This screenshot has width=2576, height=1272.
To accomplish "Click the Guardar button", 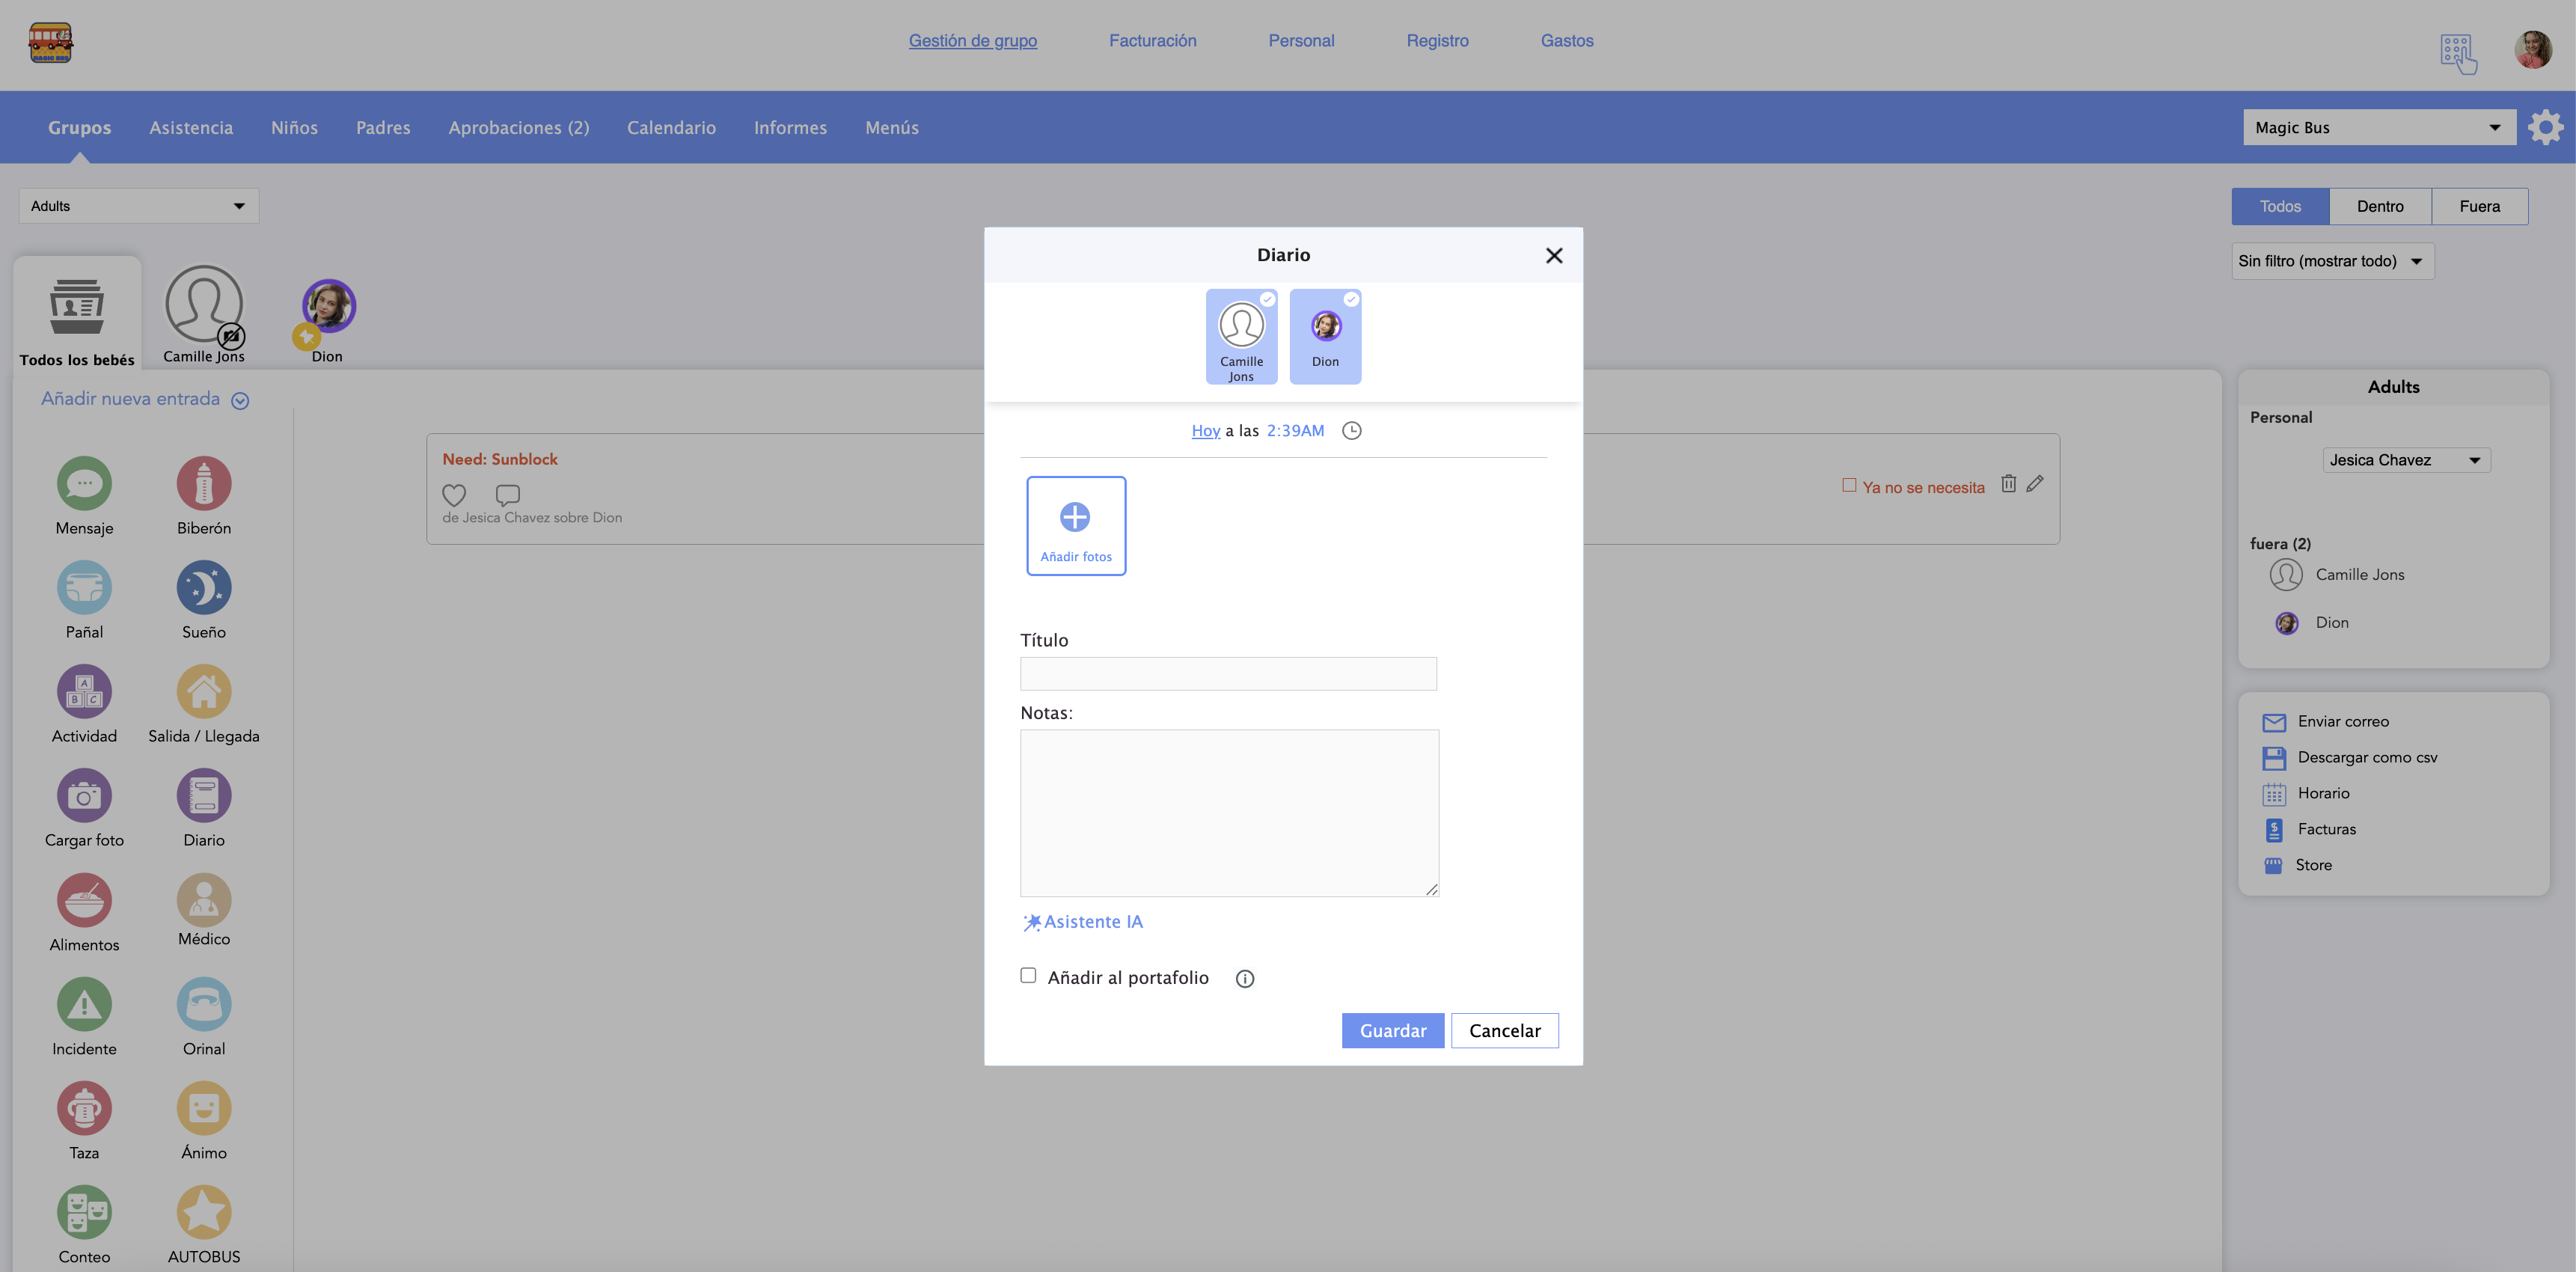I will click(1392, 1031).
